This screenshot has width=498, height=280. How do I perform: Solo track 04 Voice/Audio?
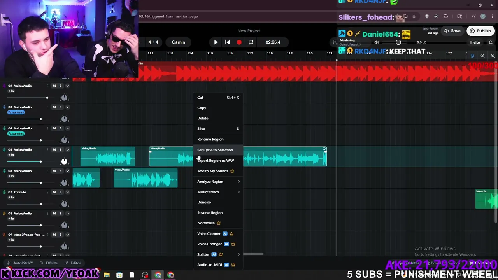tap(60, 128)
